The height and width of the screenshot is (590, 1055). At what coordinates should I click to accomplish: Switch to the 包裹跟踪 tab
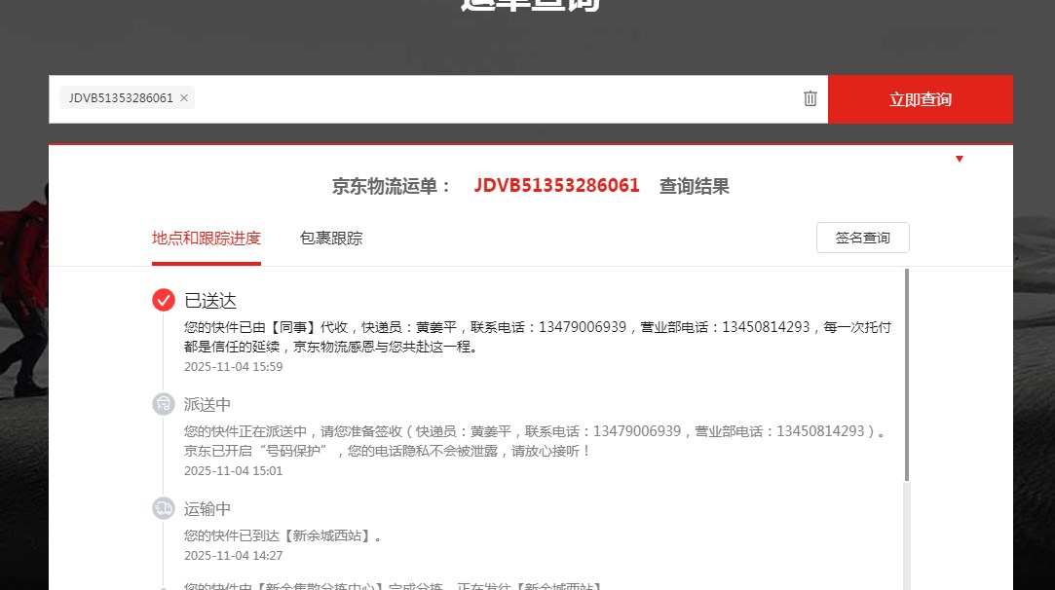[331, 239]
